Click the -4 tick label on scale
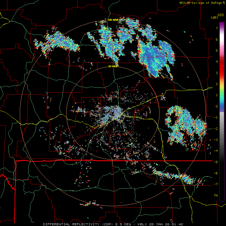 (215, 151)
